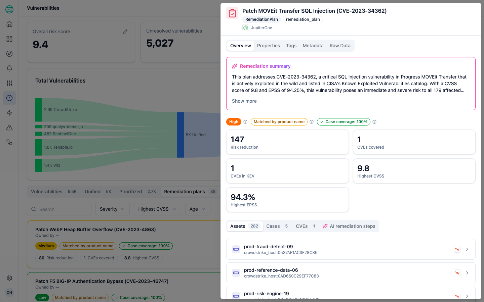This screenshot has height=302, width=484.
Task: Click the info icon beside Matched by product name
Action: click(312, 122)
